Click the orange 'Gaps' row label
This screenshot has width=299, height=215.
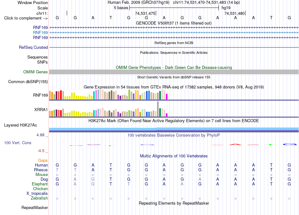pos(43,161)
